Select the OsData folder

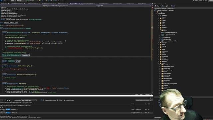pyautogui.click(x=163, y=53)
